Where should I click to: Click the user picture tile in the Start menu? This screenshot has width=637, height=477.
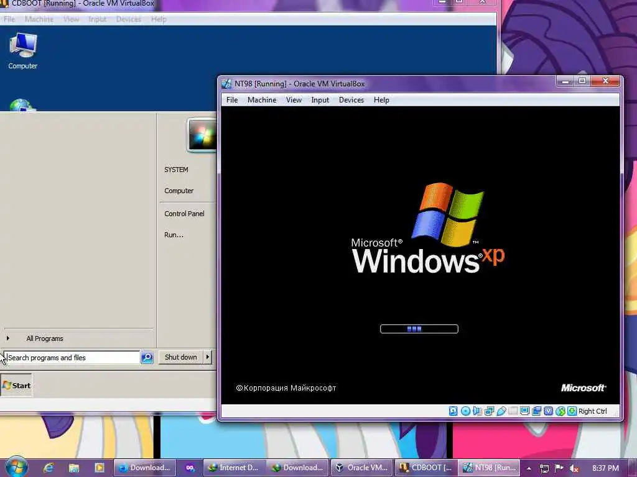click(x=202, y=135)
